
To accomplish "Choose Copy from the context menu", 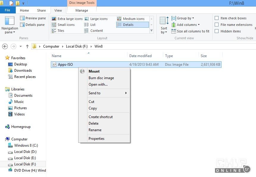I will tap(104, 108).
